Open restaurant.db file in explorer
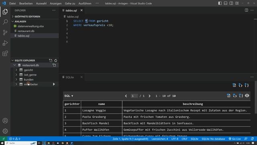 pyautogui.click(x=26, y=31)
